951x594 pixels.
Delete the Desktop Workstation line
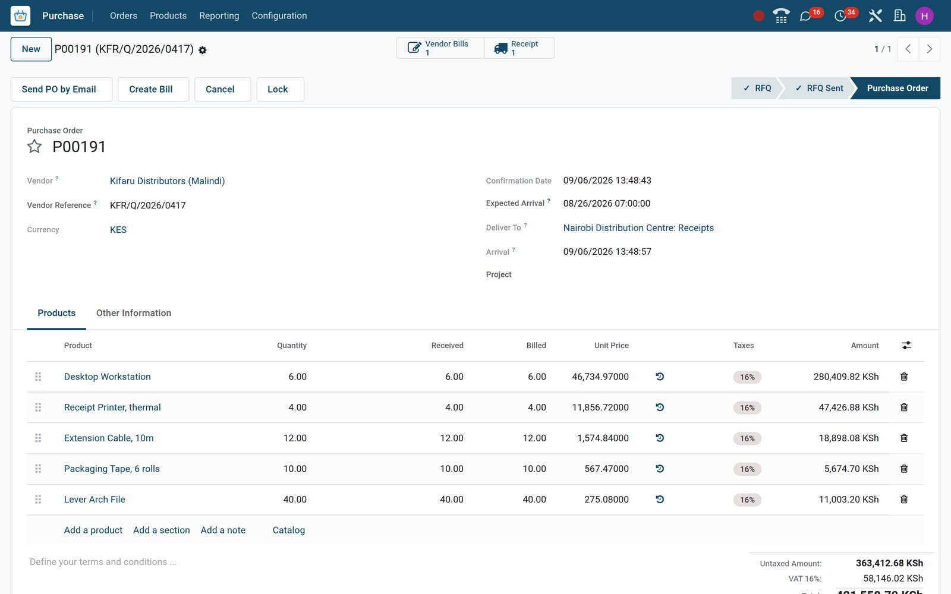point(904,377)
